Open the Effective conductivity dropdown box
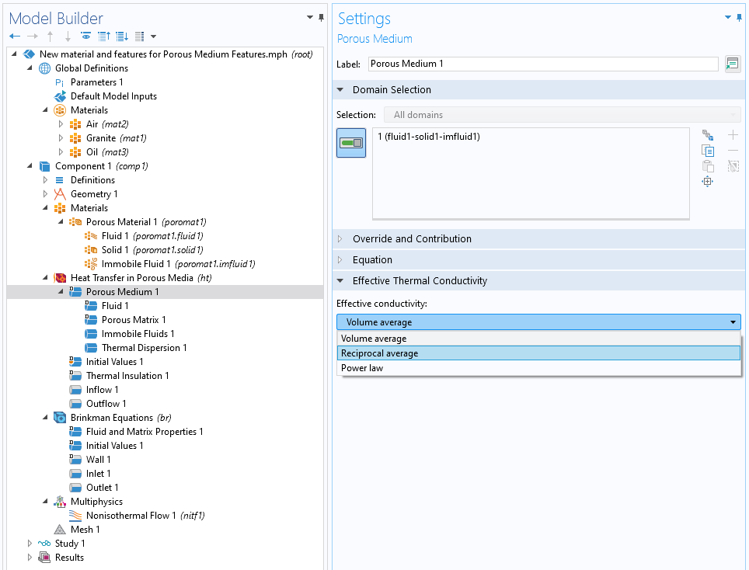Image resolution: width=749 pixels, height=570 pixels. point(538,322)
